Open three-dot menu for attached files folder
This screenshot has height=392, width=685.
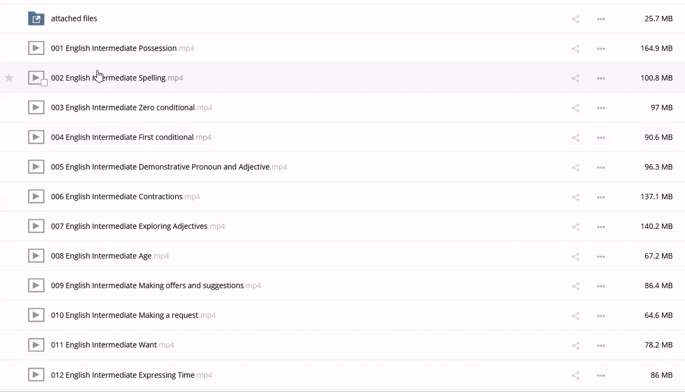point(601,19)
